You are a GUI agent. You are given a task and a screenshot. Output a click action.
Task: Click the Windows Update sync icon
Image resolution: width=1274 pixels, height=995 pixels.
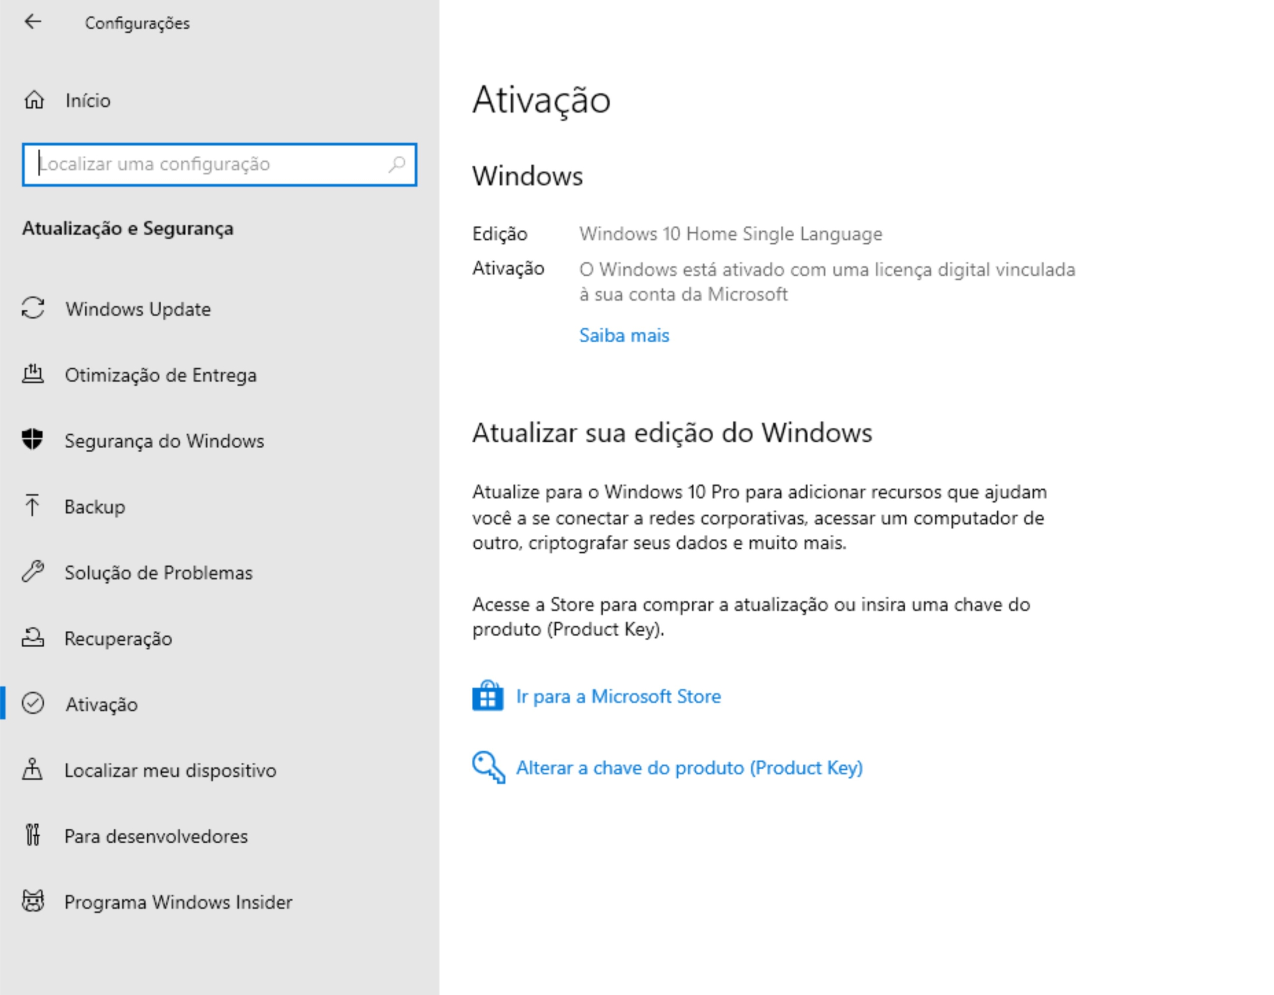33,308
